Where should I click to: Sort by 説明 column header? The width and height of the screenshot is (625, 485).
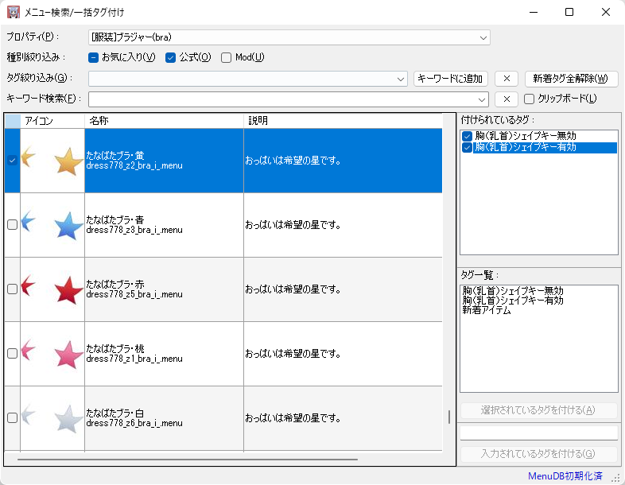tap(342, 121)
